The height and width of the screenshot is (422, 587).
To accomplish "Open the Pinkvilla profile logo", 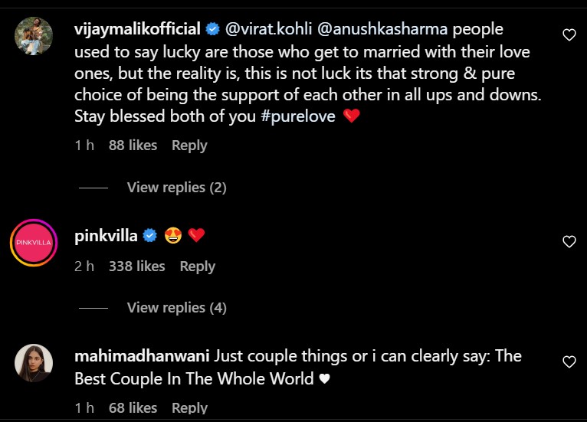I will [x=34, y=243].
